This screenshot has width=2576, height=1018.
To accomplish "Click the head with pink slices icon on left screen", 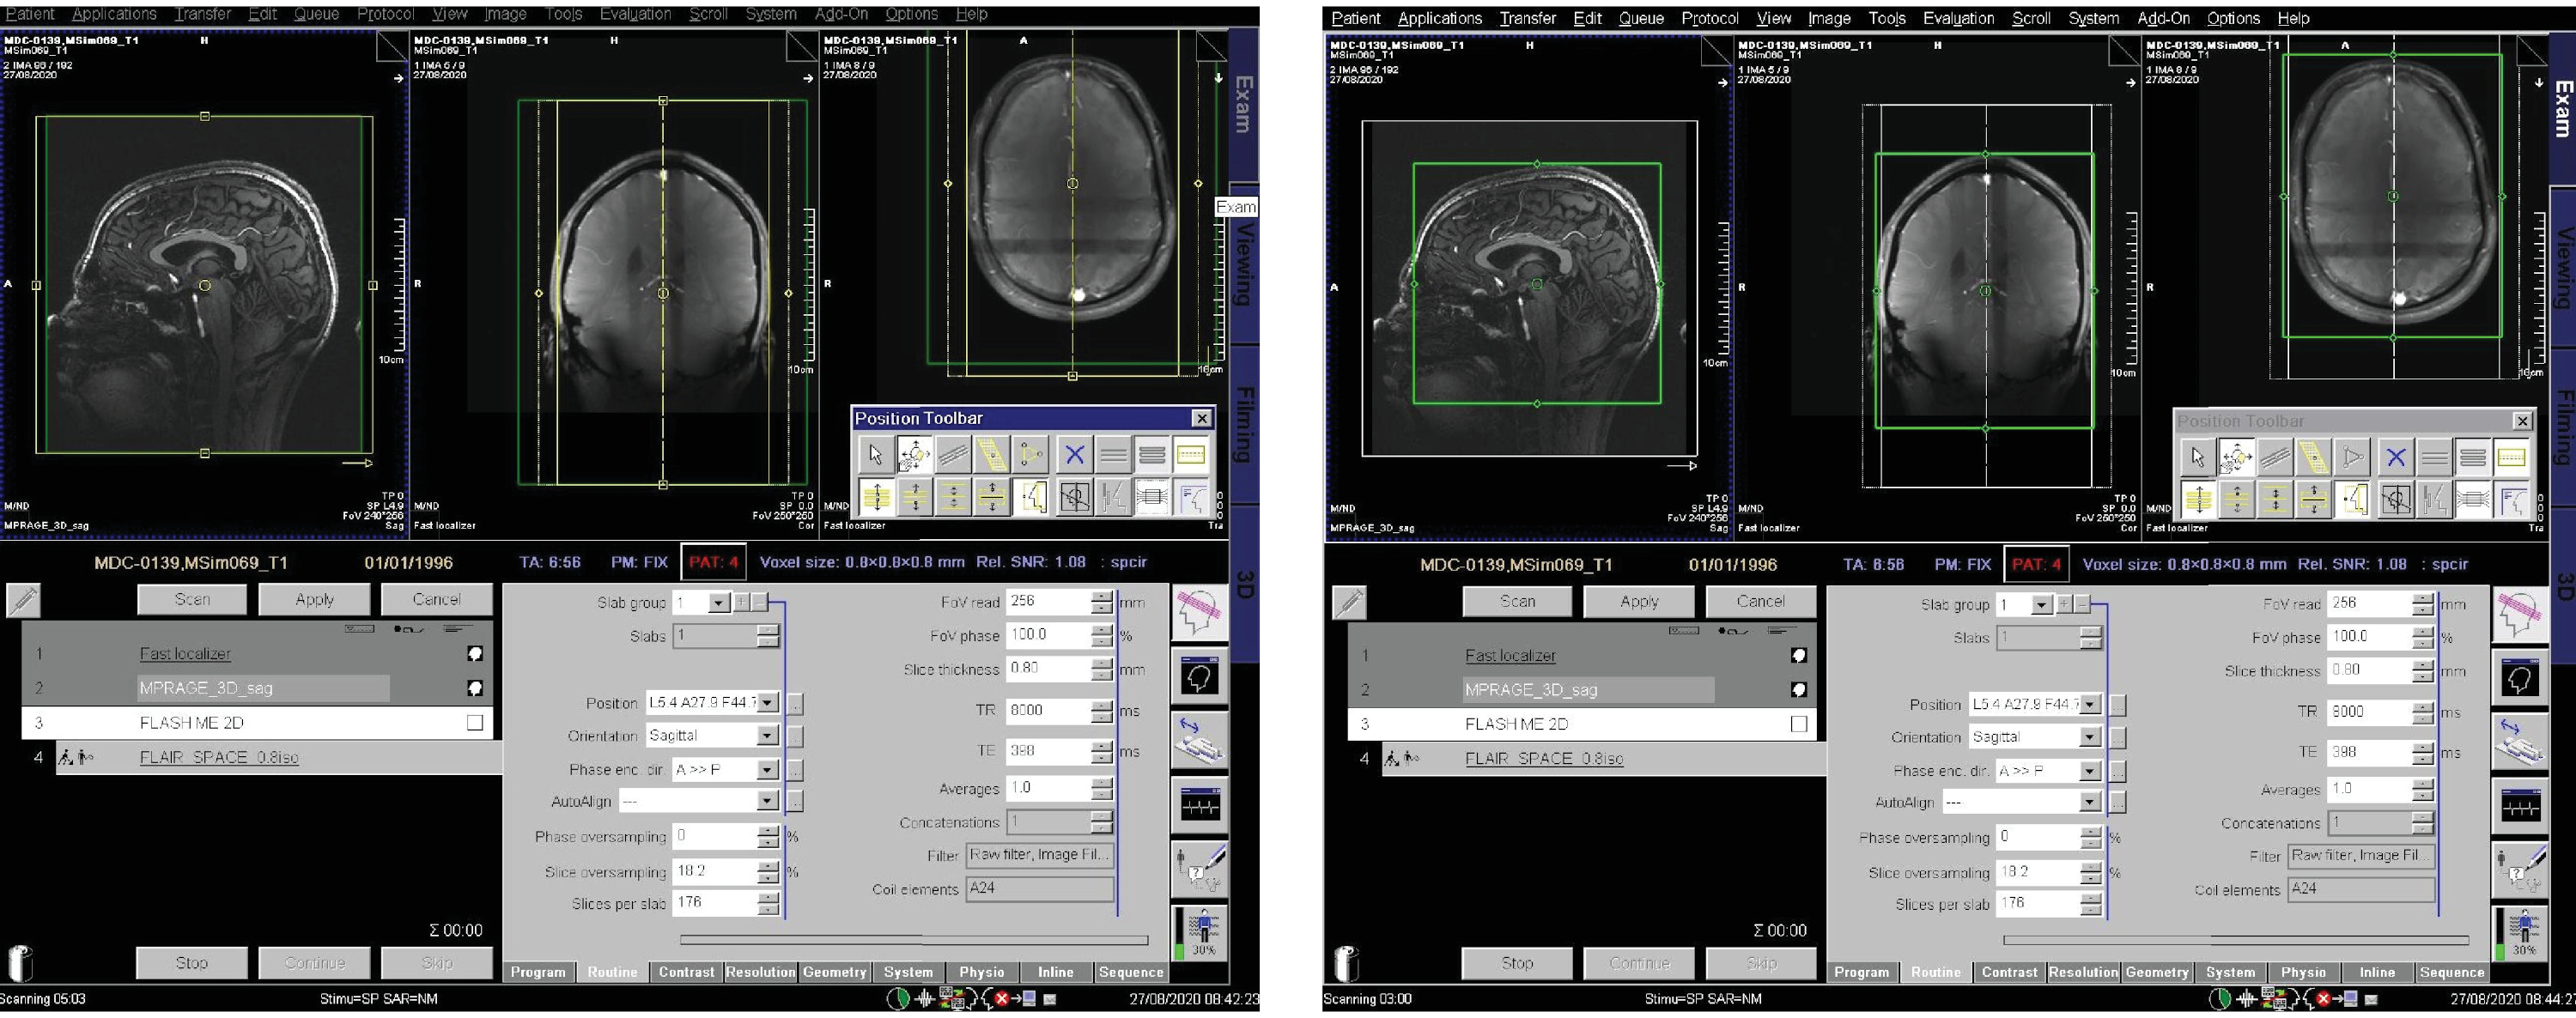I will [x=1199, y=612].
